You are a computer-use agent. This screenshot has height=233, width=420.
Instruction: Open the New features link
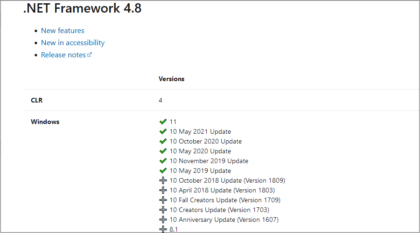[63, 31]
